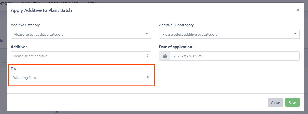Click the 'Log' link behind the modal
The height and width of the screenshot is (114, 308).
[3, 62]
